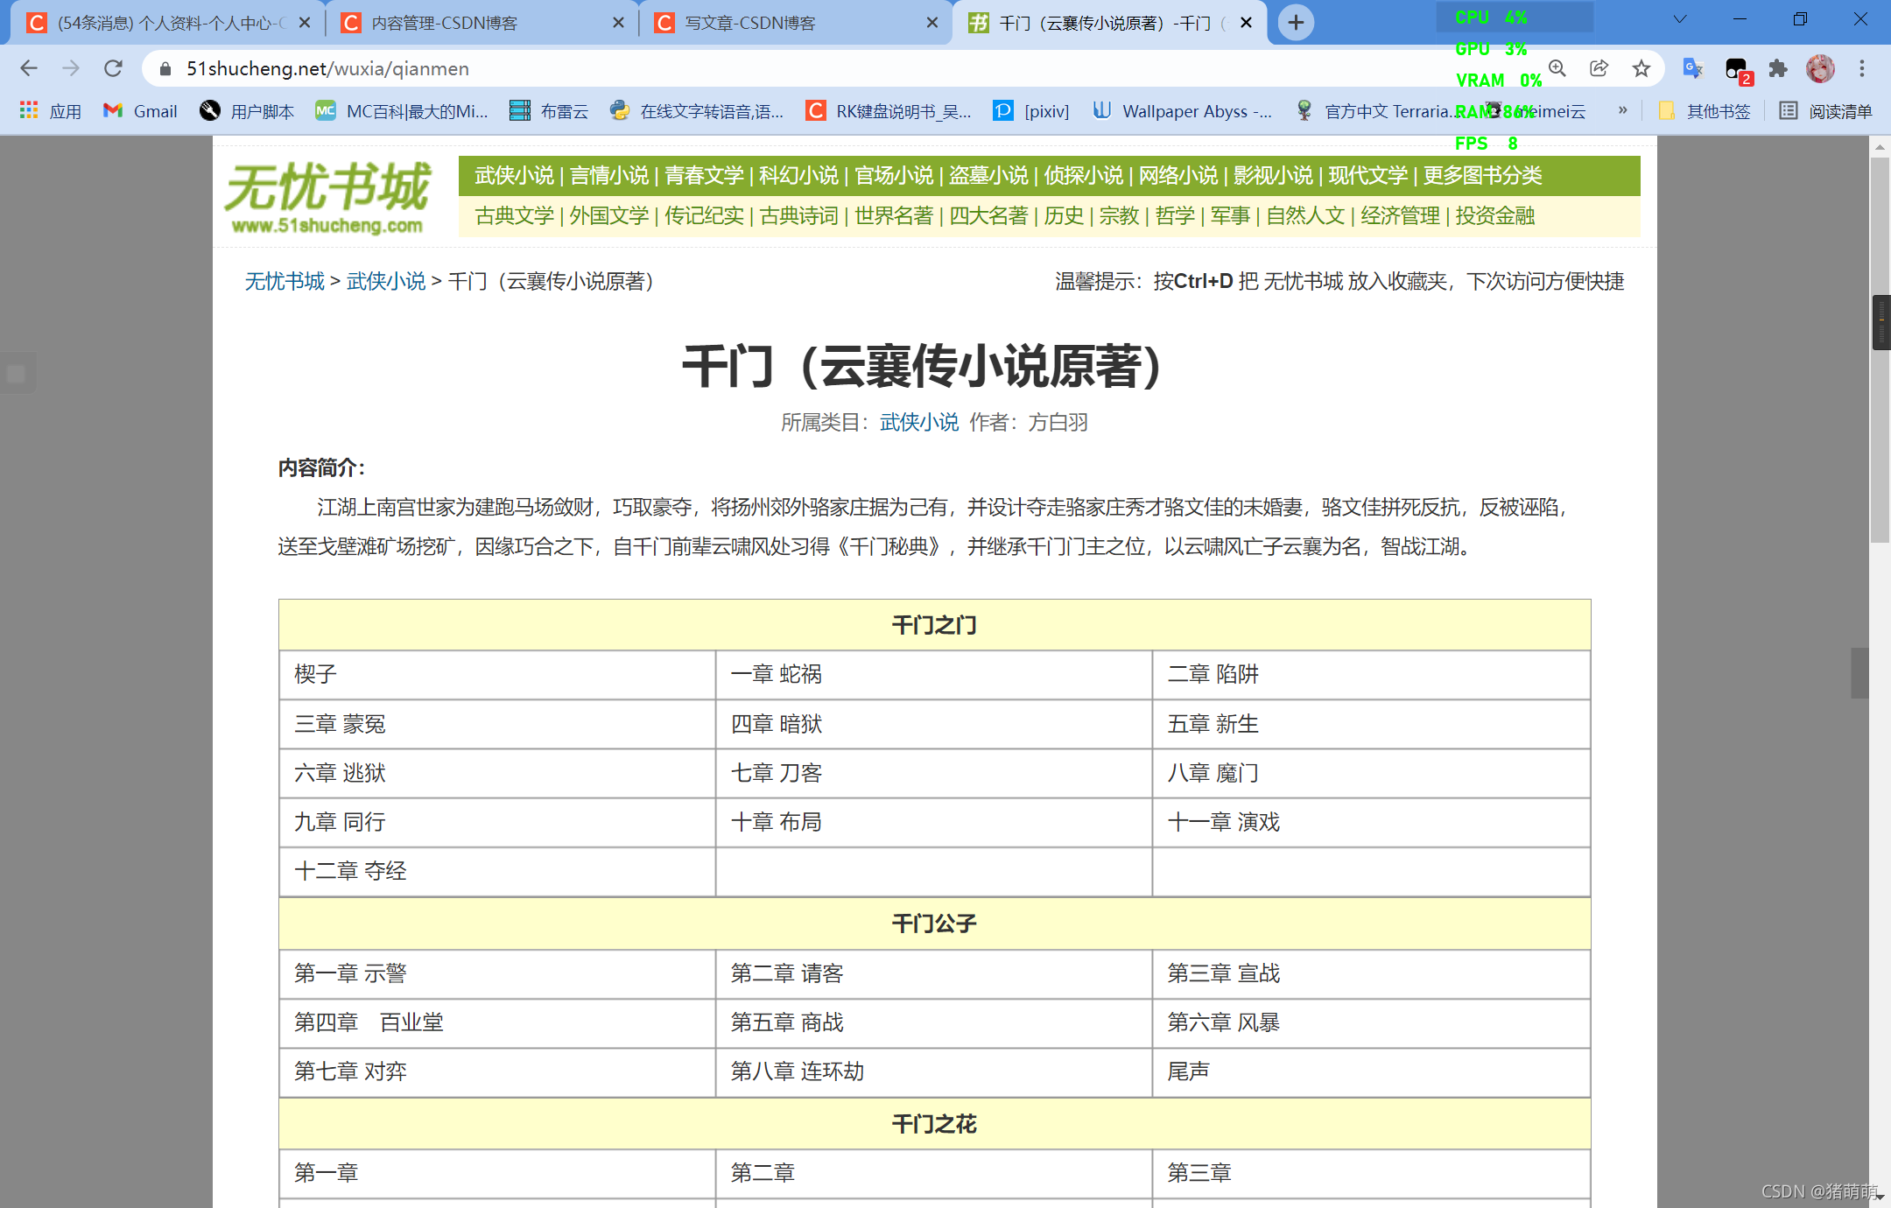Open the Extensions puzzle icon

point(1778,68)
